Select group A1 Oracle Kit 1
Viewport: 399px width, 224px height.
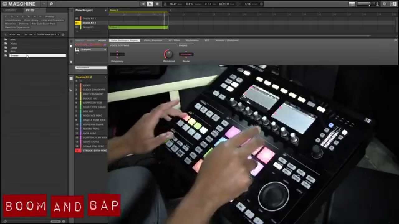[x=89, y=19]
